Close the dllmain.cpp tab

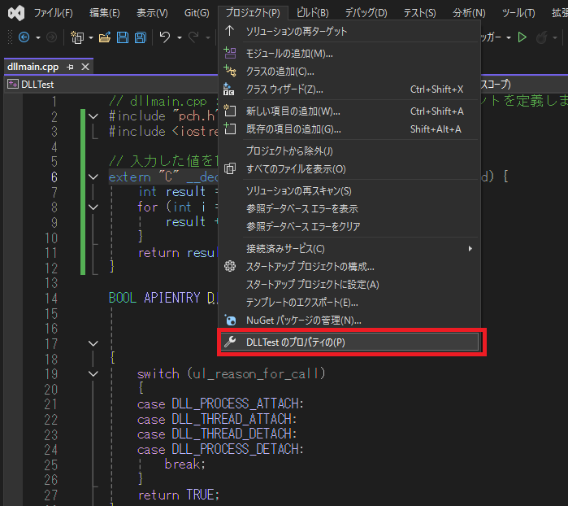[x=86, y=66]
